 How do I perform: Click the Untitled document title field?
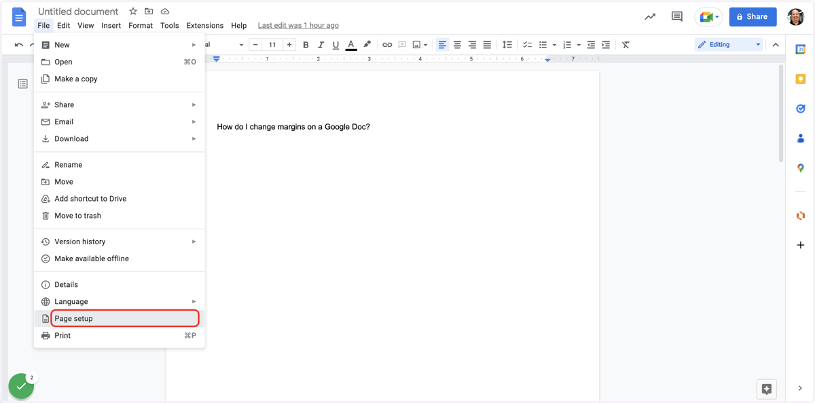(x=78, y=12)
